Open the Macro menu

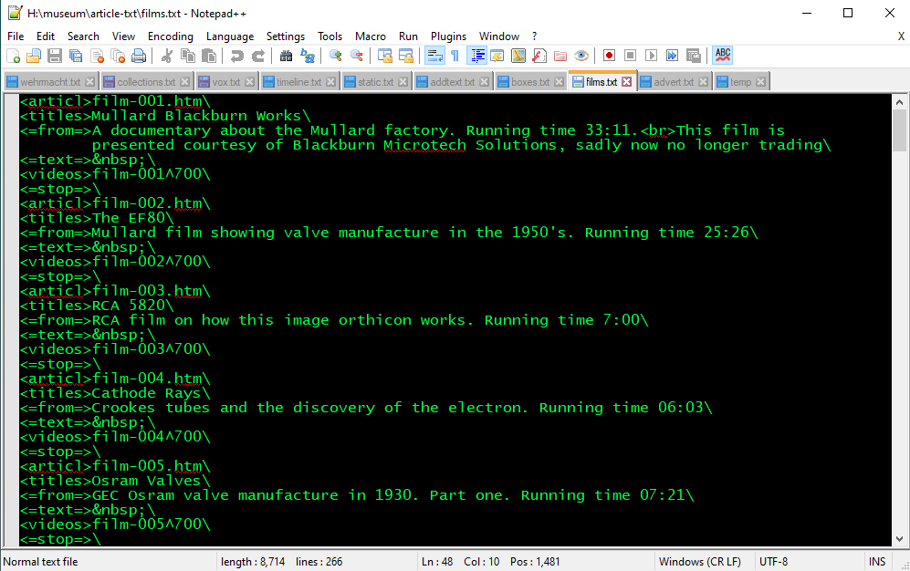[371, 36]
